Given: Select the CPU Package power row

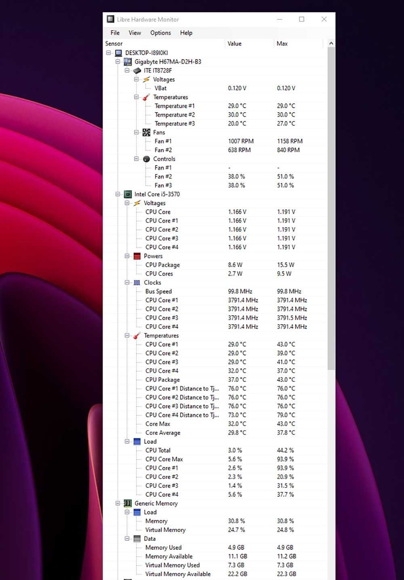Looking at the screenshot, I should (215, 265).
